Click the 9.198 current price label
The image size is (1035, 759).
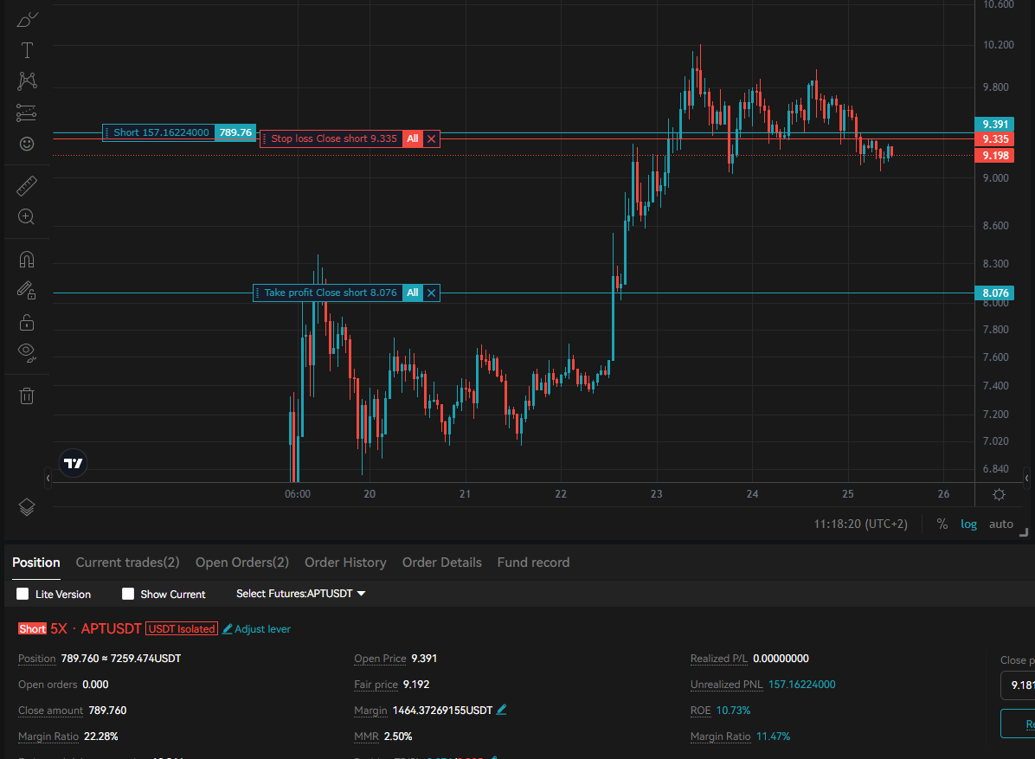(x=994, y=156)
